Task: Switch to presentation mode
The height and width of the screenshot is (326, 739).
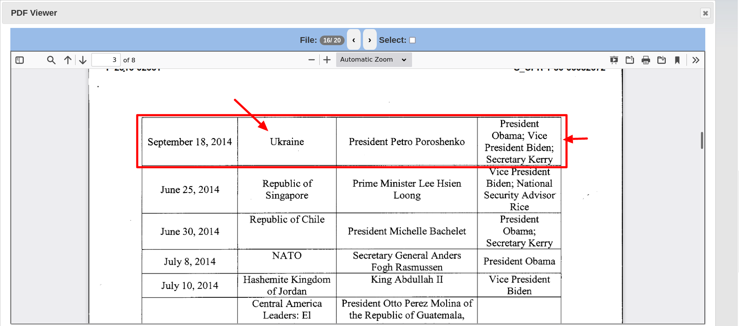Action: point(614,60)
